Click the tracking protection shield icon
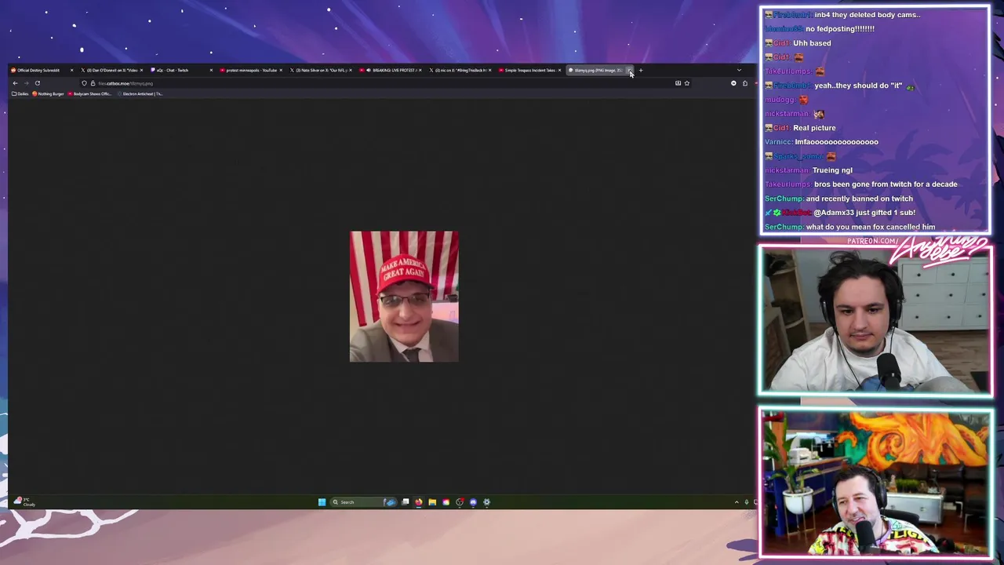 tap(85, 83)
